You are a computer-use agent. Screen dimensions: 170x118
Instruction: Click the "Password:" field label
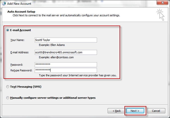point(17,65)
